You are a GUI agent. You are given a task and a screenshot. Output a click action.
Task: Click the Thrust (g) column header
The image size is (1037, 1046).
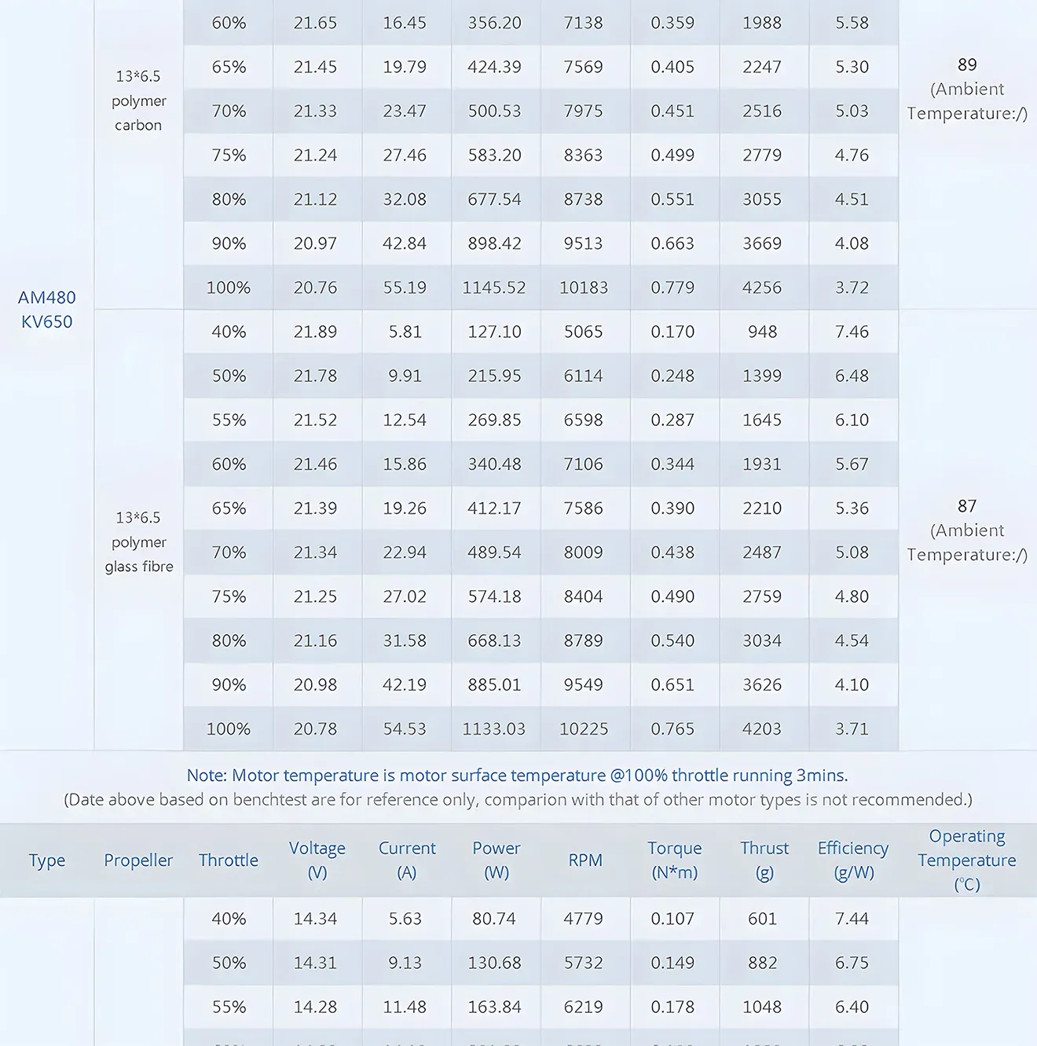coord(764,861)
